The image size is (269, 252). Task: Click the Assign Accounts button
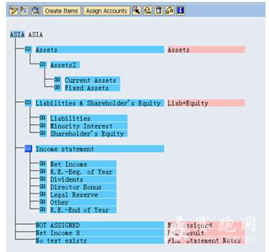(x=107, y=11)
